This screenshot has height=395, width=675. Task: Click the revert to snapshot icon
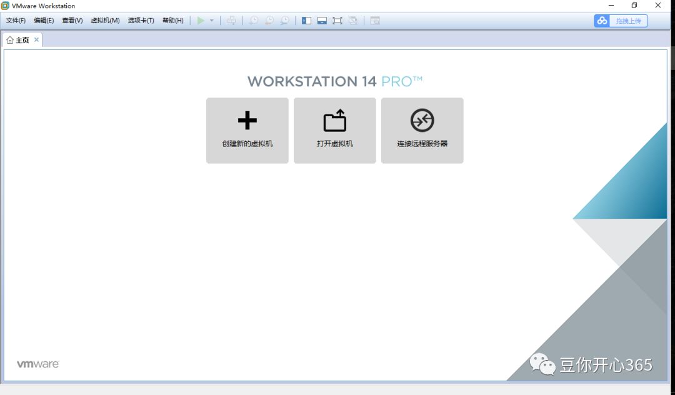(x=269, y=21)
